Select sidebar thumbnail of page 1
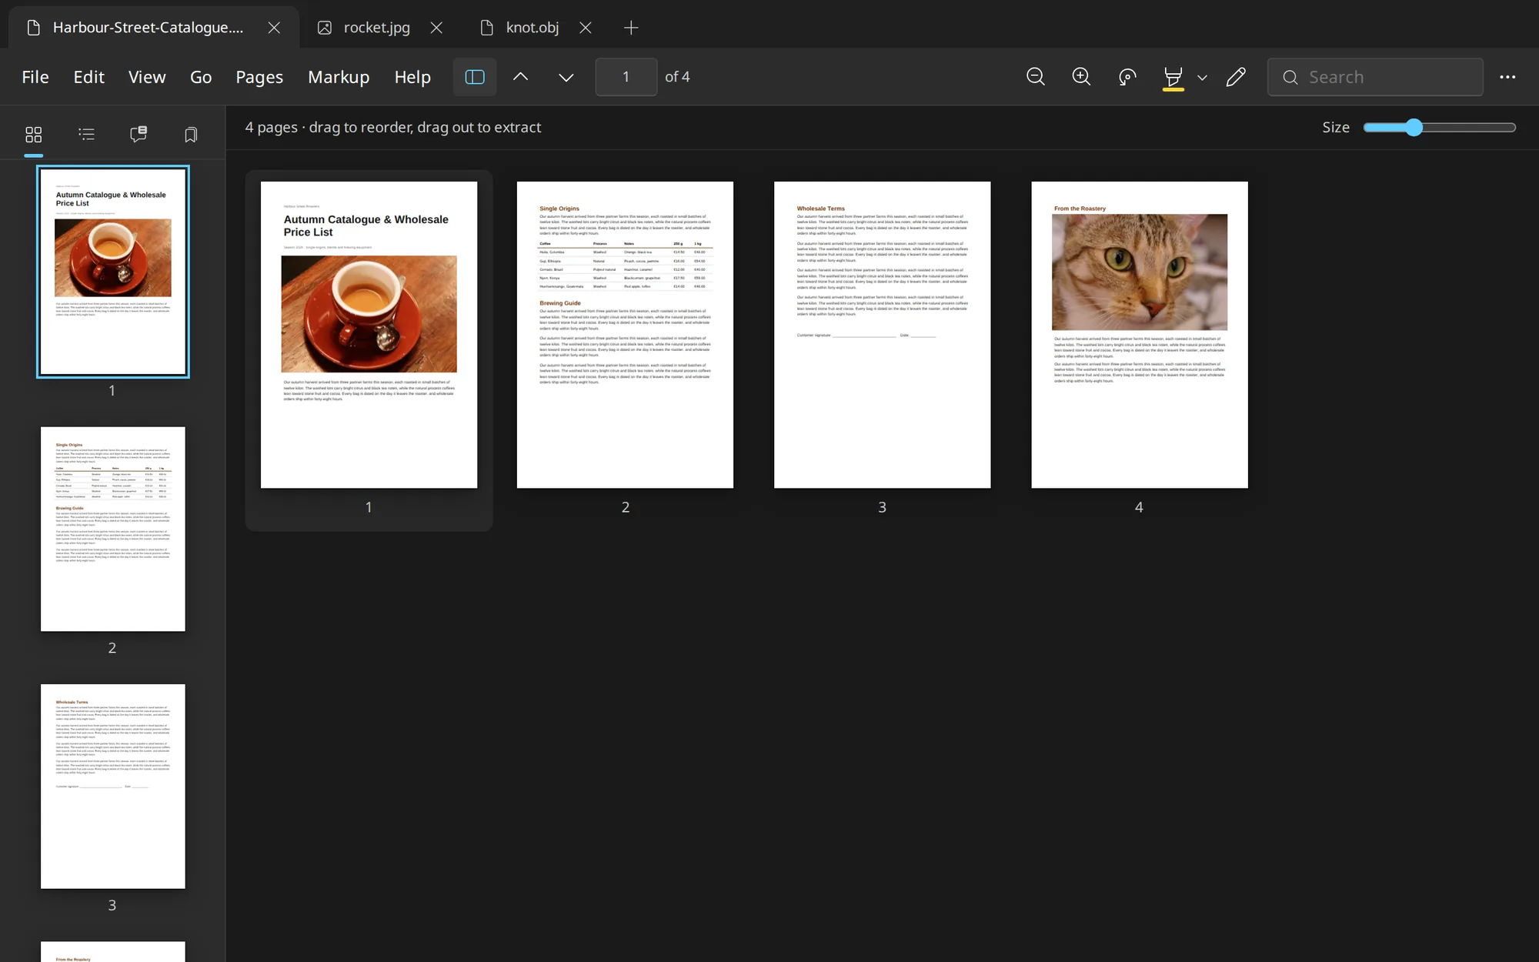1539x962 pixels. coord(113,272)
